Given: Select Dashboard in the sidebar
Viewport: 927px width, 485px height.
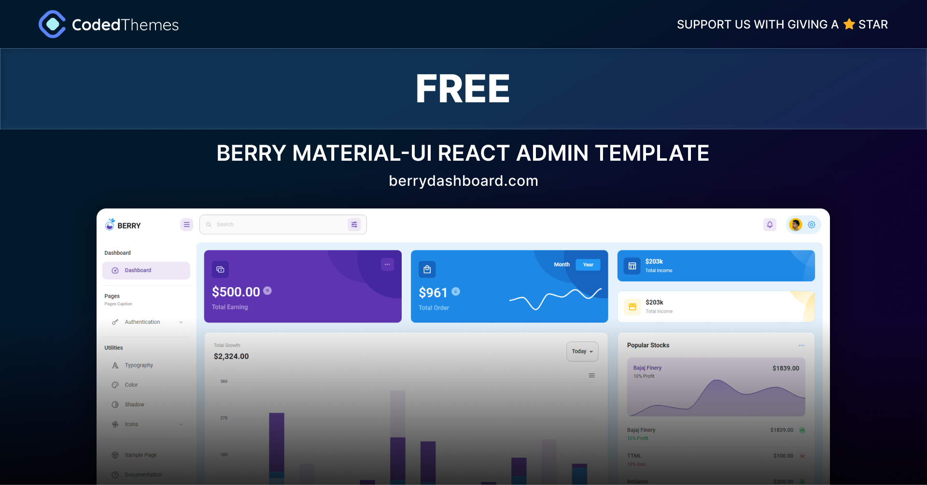Looking at the screenshot, I should click(x=146, y=271).
